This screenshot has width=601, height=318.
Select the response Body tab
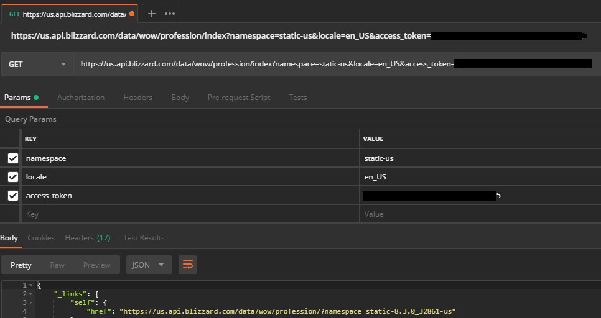[x=9, y=238]
